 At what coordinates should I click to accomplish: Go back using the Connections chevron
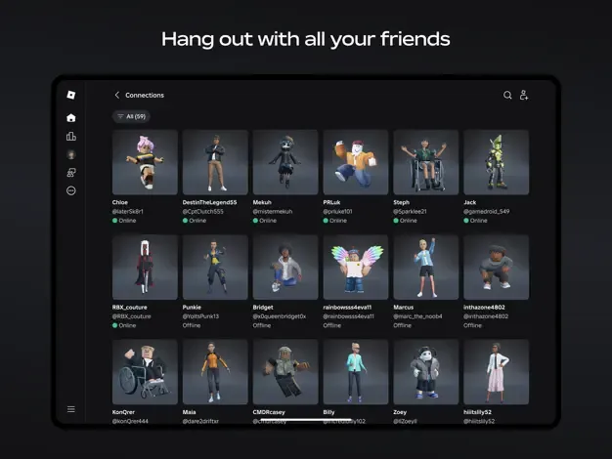(x=117, y=96)
